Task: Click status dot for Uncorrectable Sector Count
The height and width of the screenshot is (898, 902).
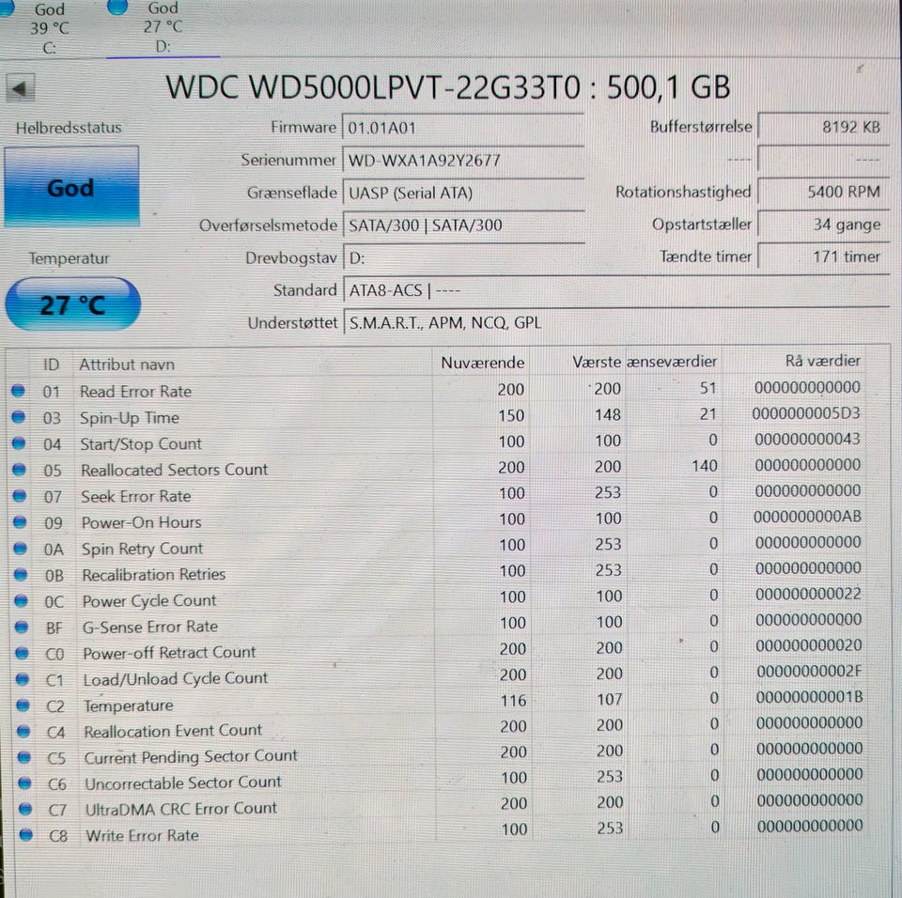Action: (24, 783)
